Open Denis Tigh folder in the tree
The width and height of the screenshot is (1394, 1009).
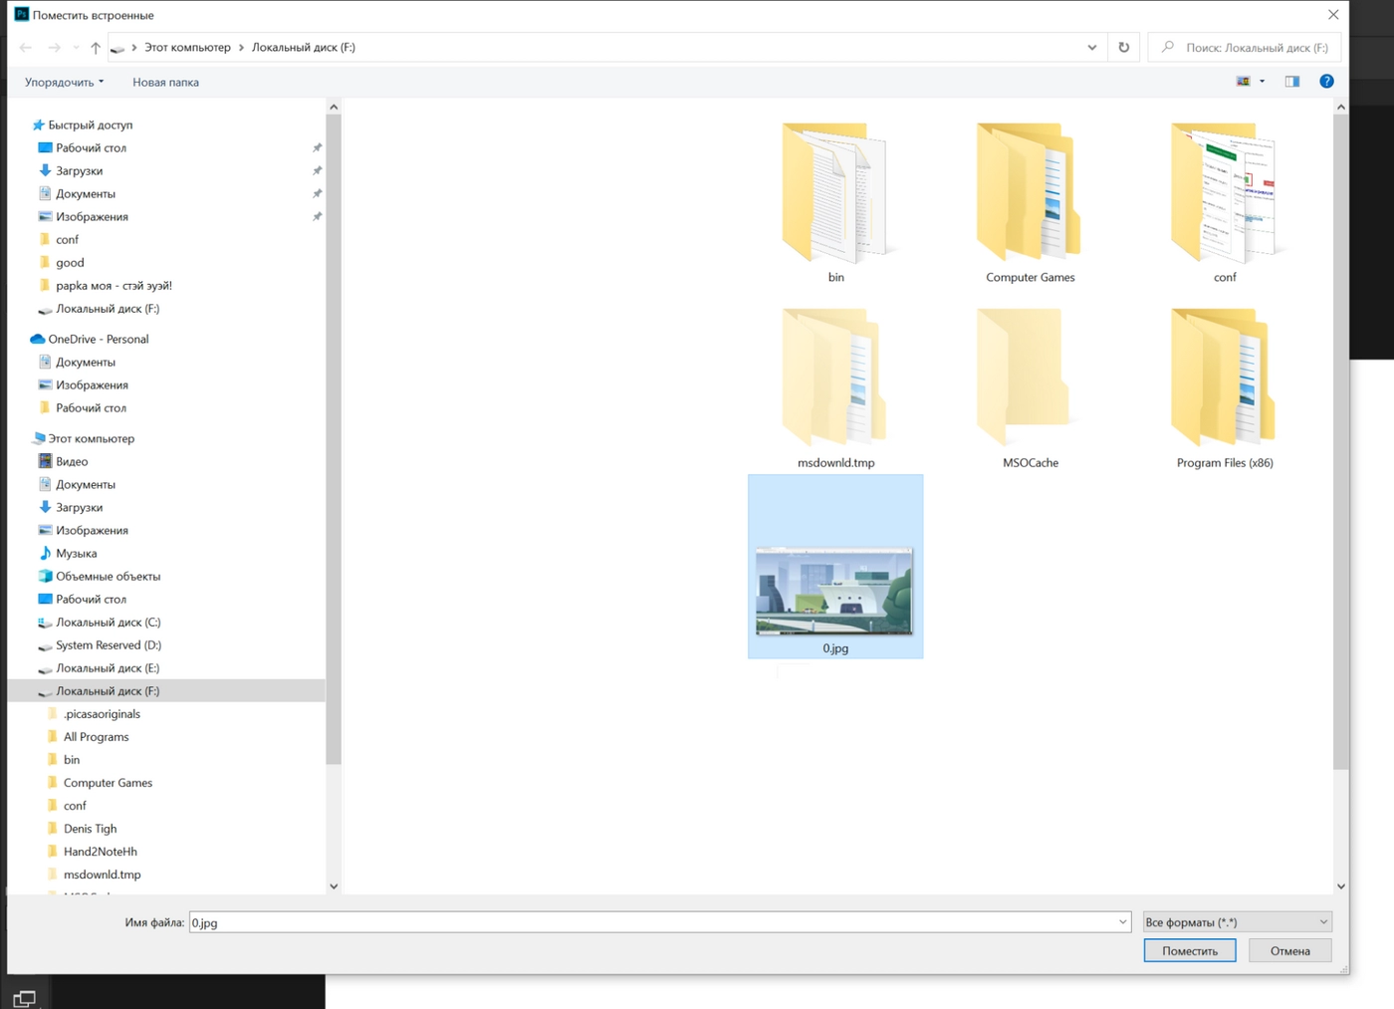[x=90, y=829]
